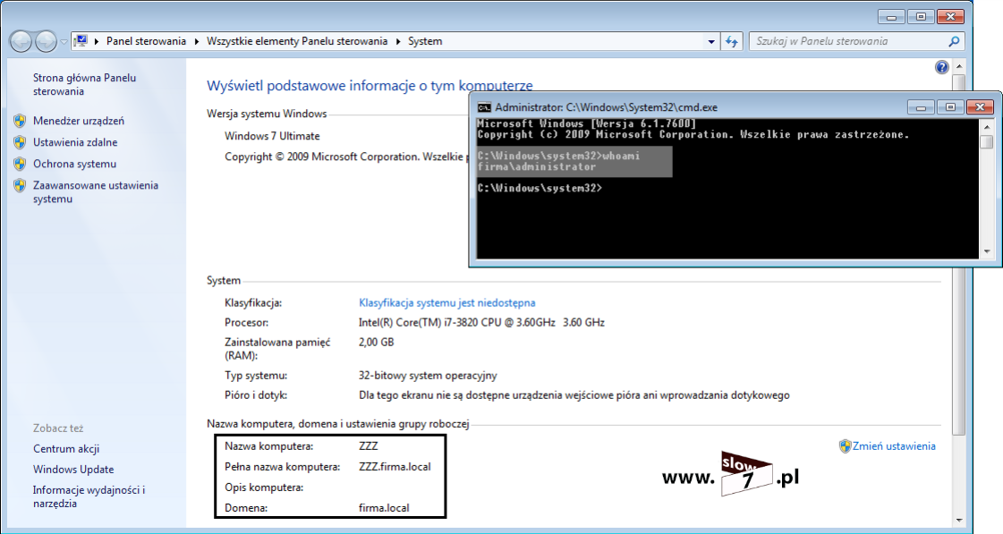Open help with the blue question mark icon
Image resolution: width=1003 pixels, height=534 pixels.
coord(941,67)
